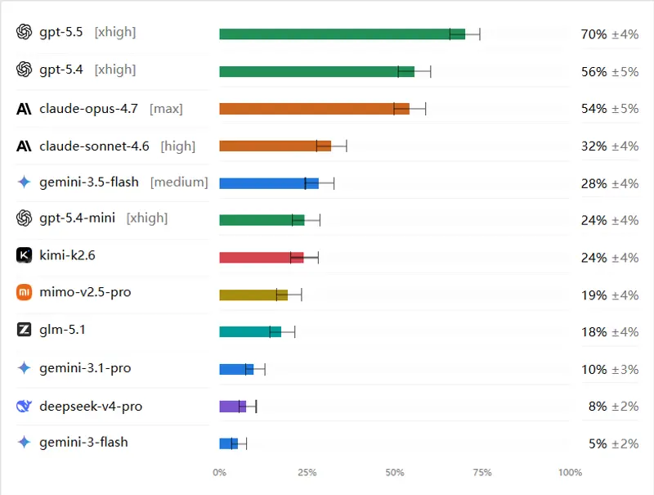Image resolution: width=654 pixels, height=495 pixels.
Task: Click the purple deepseek-v4-pro bar
Action: click(x=232, y=406)
